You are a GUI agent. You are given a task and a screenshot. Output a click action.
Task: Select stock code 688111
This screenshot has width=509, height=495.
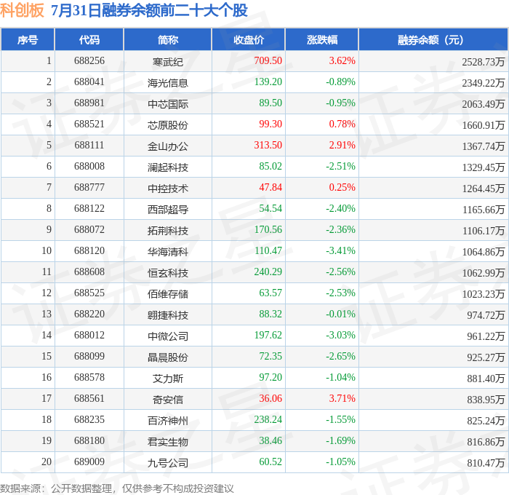click(89, 146)
